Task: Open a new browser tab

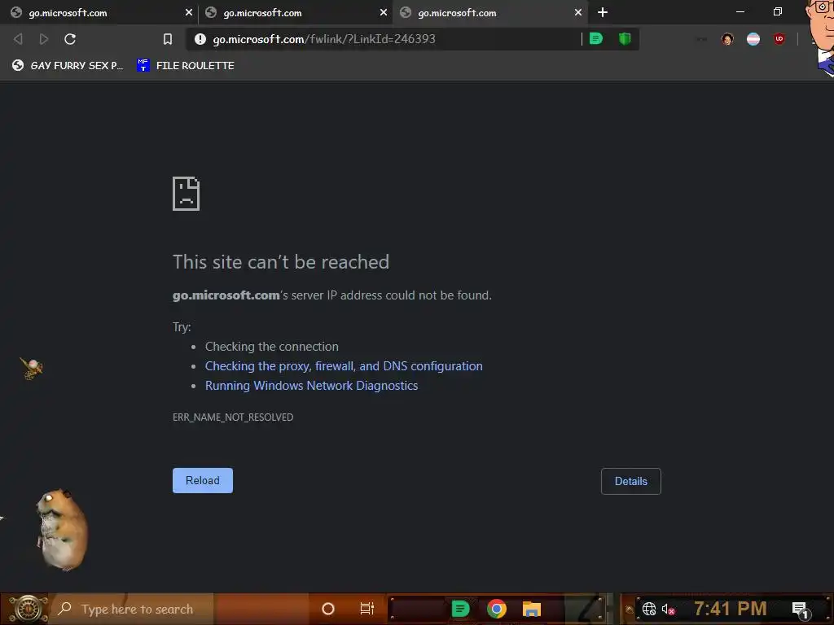Action: click(x=603, y=12)
